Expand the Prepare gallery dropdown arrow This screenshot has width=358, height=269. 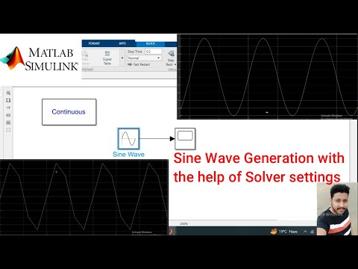coord(122,58)
